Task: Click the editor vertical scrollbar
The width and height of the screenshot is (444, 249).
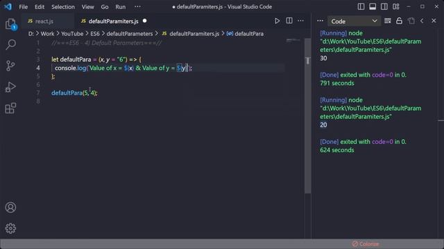Action: coord(307,116)
